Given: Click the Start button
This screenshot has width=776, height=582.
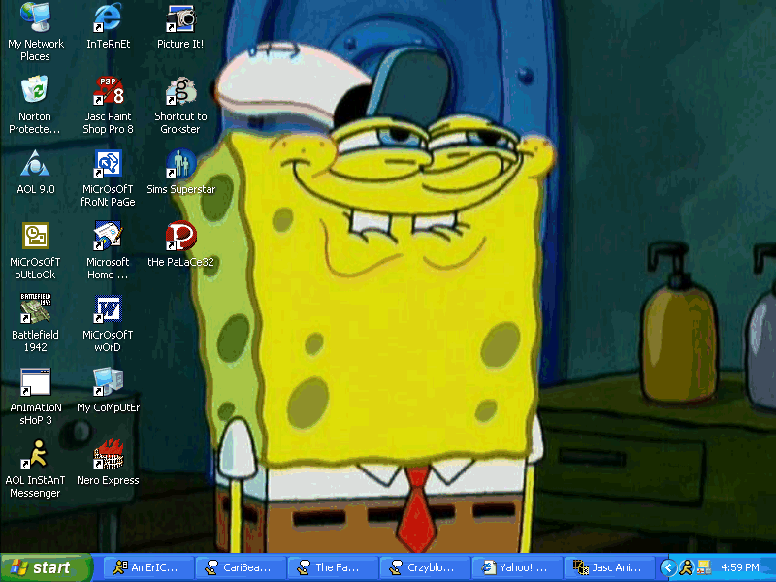Looking at the screenshot, I should [x=46, y=567].
